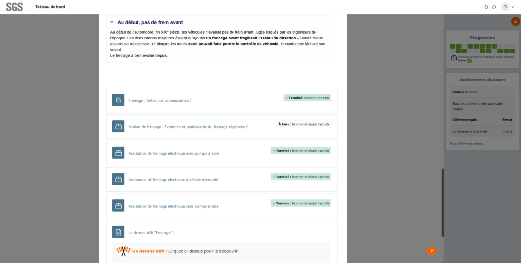
Task: Click the sans pompe à vide activity icon
Action: tap(118, 206)
